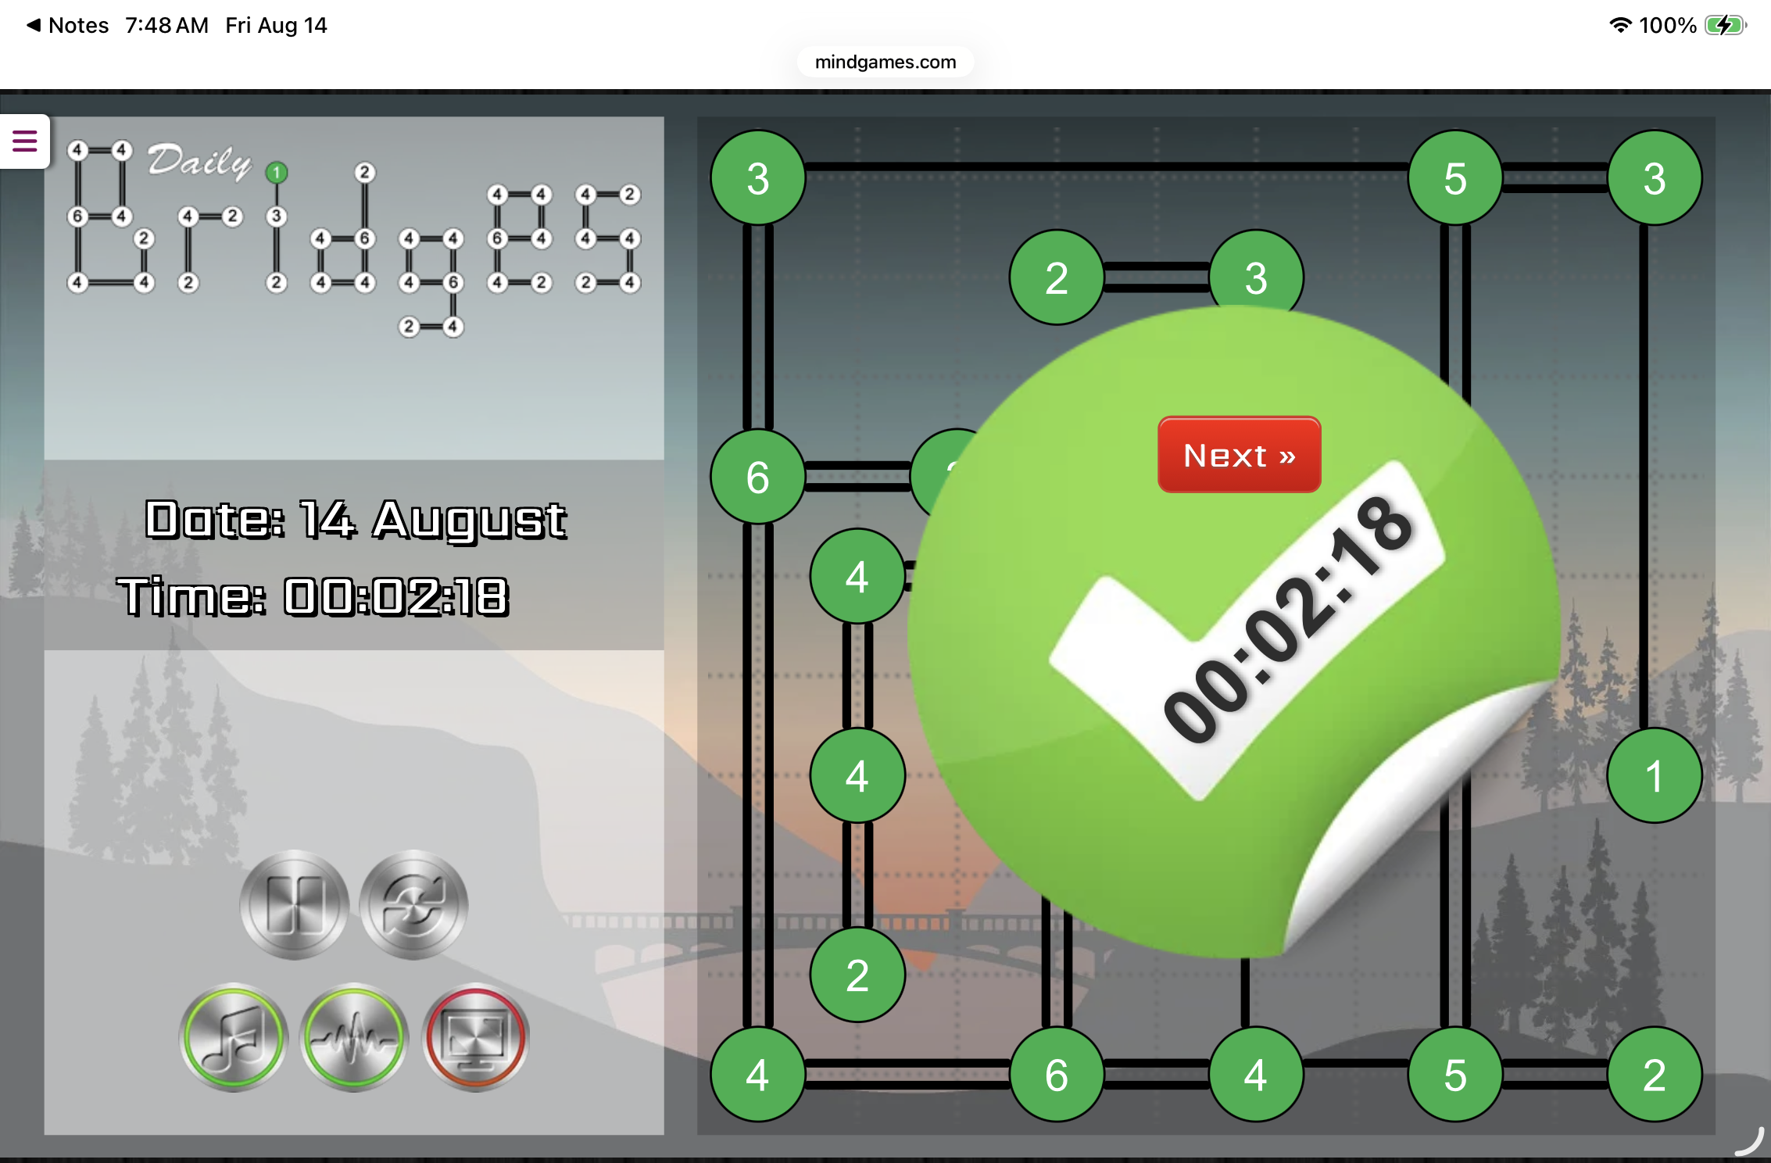
Task: Tap the mindgames.com address bar
Action: click(885, 62)
